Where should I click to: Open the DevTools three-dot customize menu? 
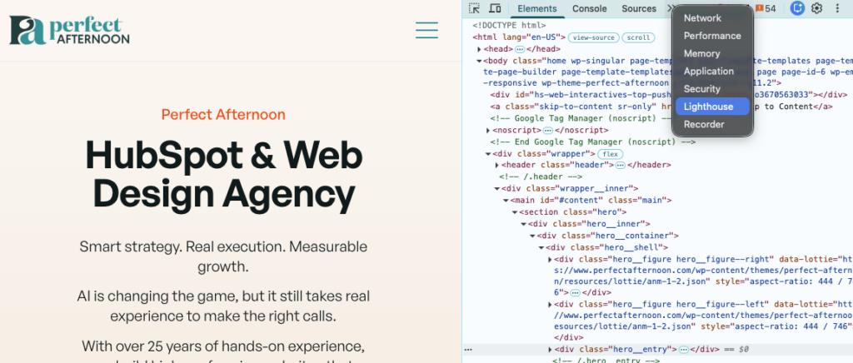(x=837, y=8)
